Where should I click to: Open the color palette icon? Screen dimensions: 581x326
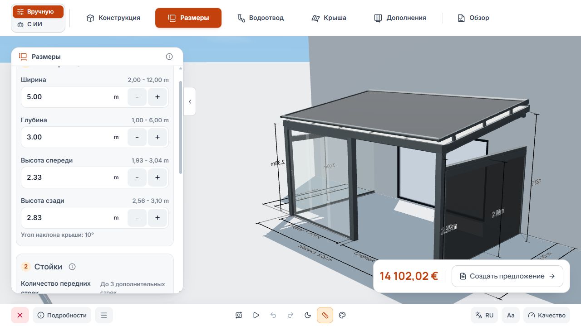click(x=343, y=315)
